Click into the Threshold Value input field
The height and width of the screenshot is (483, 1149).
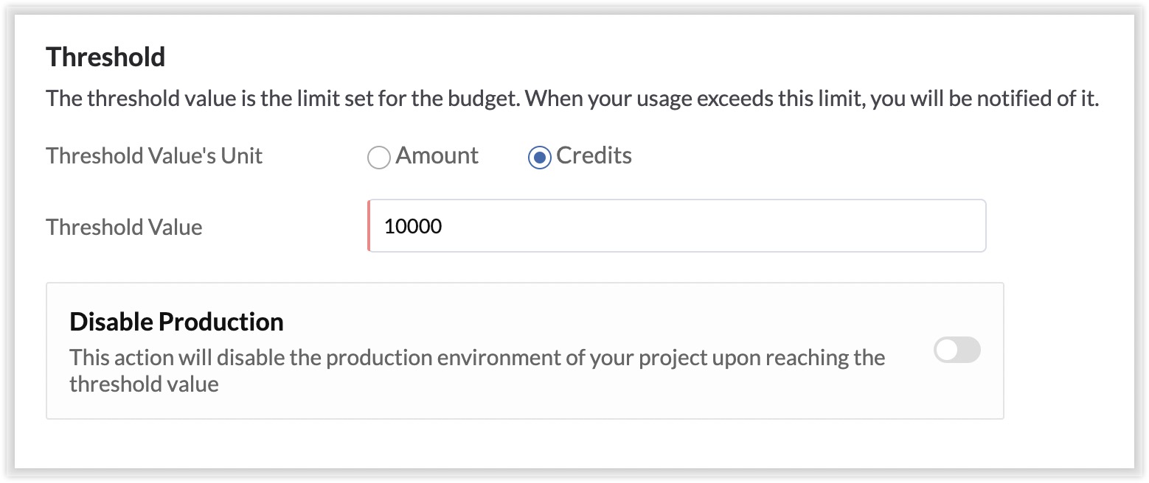(676, 226)
